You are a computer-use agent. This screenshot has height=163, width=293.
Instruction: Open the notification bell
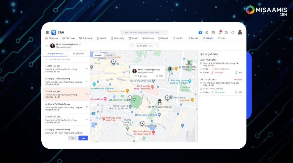[x=220, y=33]
